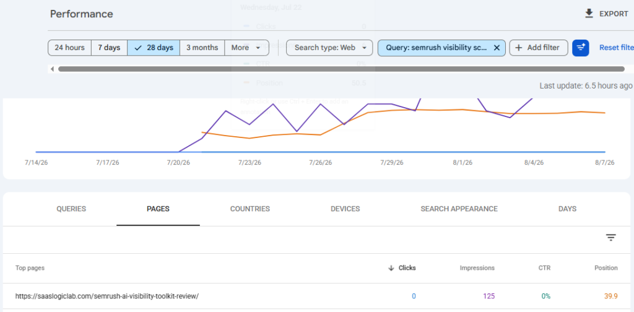Image resolution: width=634 pixels, height=312 pixels.
Task: Open the More date range dropdown
Action: click(x=246, y=48)
